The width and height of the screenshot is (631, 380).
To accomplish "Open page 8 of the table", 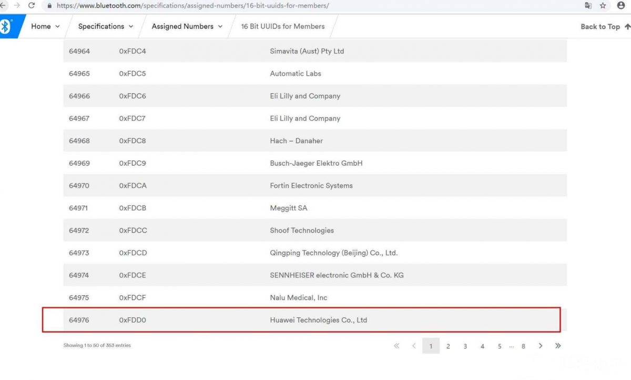I will pyautogui.click(x=523, y=346).
